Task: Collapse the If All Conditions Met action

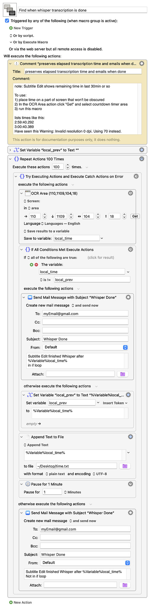Action: (21, 249)
